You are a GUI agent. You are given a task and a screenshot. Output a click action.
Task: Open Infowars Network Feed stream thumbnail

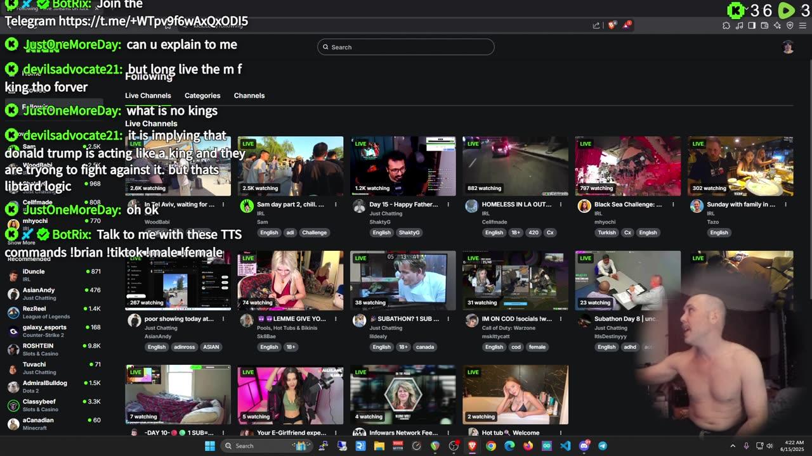point(403,395)
